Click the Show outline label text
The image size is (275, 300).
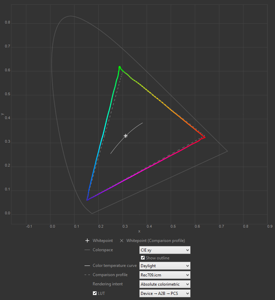tap(157, 258)
